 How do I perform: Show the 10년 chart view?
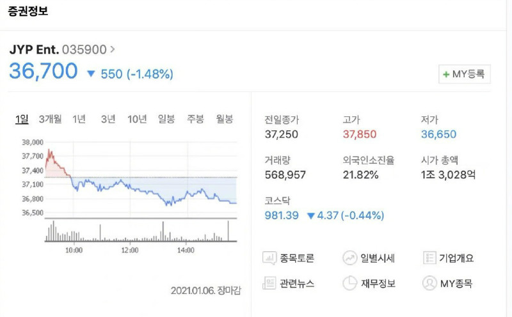tap(137, 119)
